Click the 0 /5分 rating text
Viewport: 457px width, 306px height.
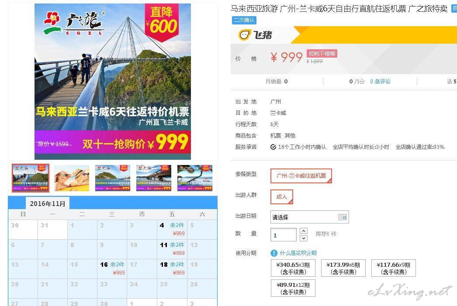pos(357,82)
